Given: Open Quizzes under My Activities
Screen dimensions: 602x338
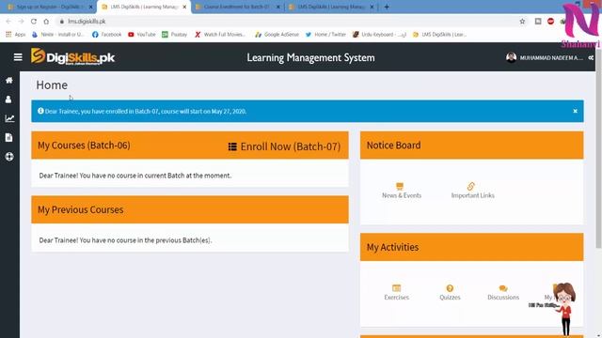Looking at the screenshot, I should click(450, 292).
